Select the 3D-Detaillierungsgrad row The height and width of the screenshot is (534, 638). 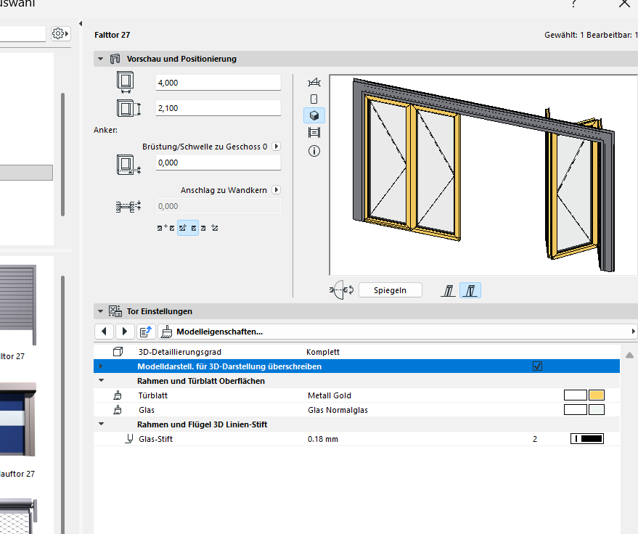[x=357, y=352]
